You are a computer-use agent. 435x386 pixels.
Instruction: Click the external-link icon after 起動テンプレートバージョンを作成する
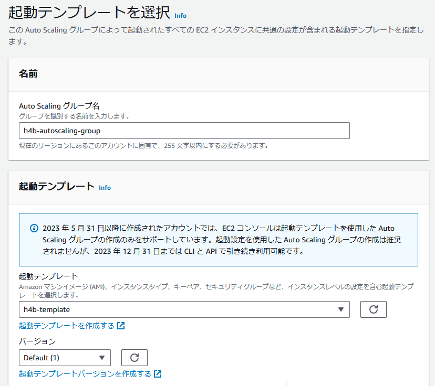[x=158, y=374]
